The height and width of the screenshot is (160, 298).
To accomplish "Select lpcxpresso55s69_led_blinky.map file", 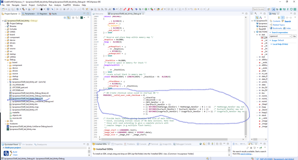I will coord(25,107).
